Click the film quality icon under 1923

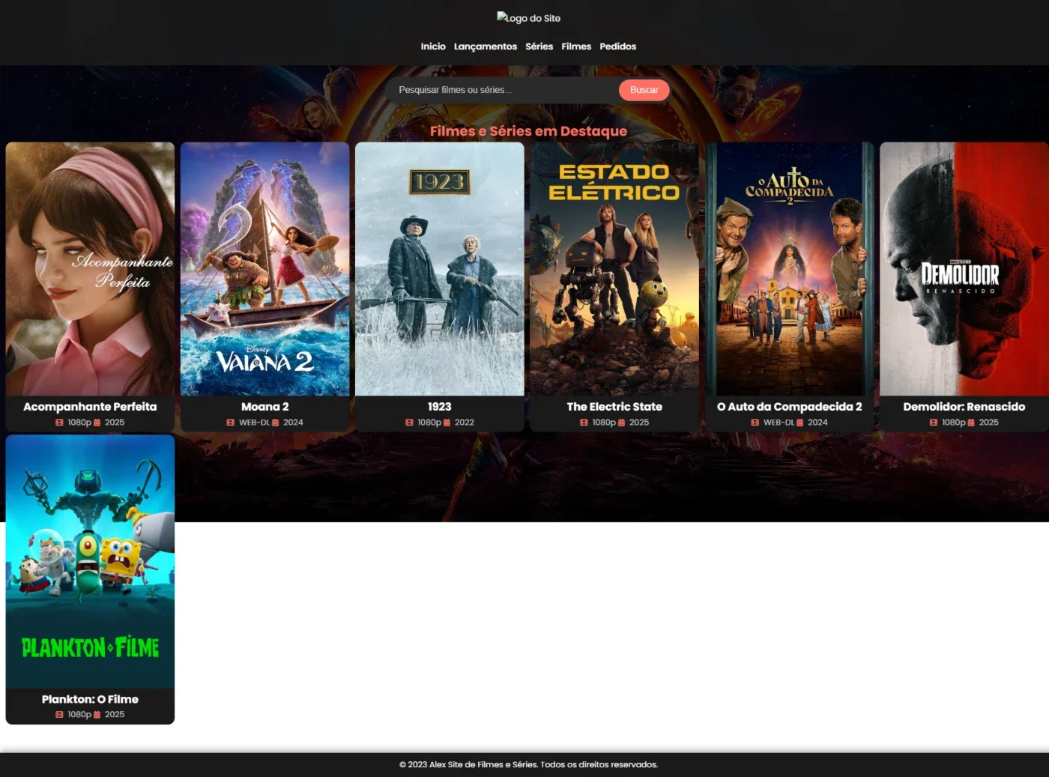[x=409, y=423]
